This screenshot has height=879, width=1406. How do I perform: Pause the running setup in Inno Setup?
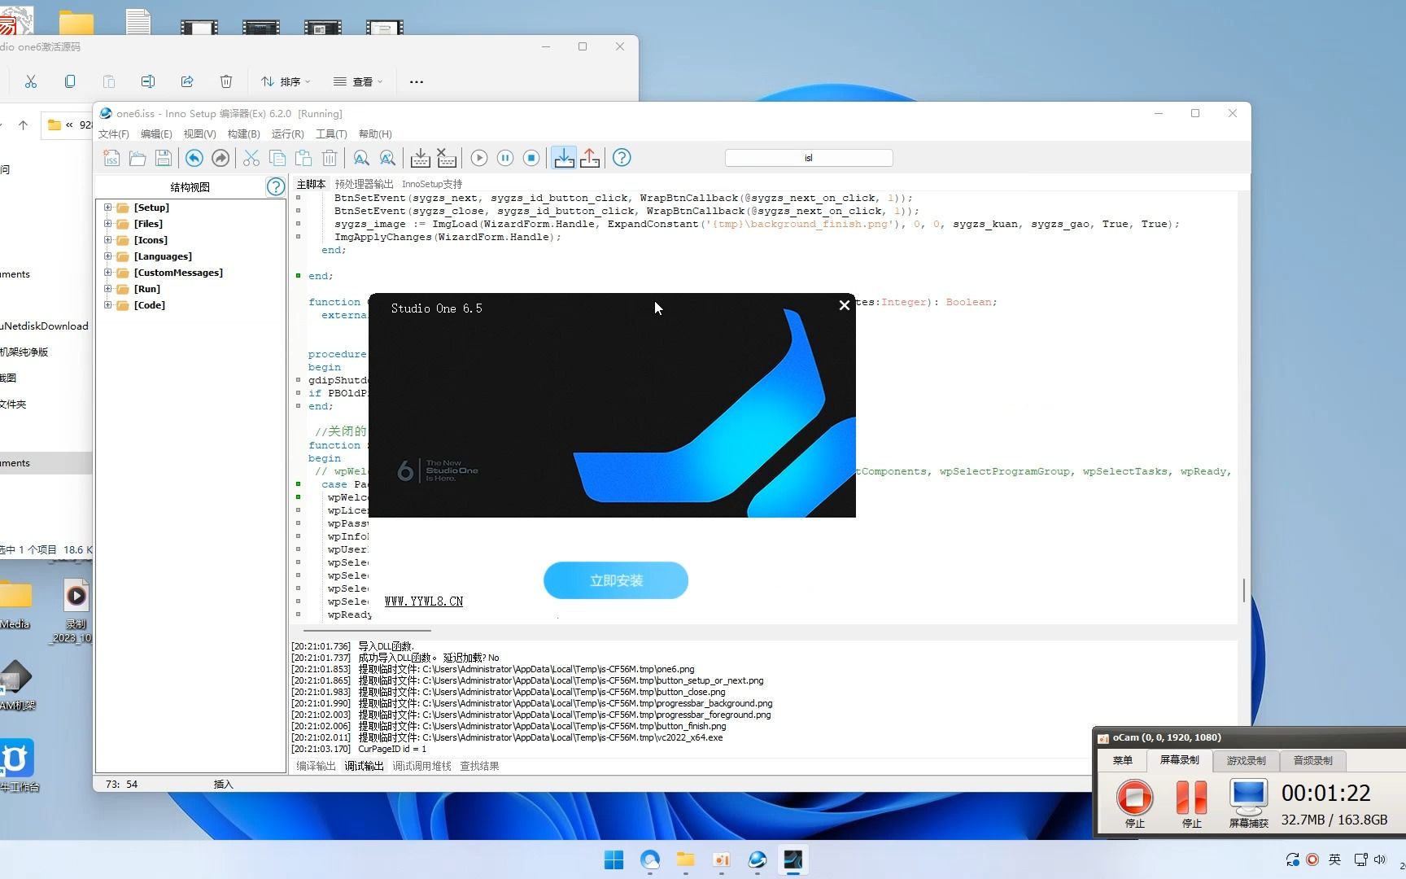pos(505,158)
